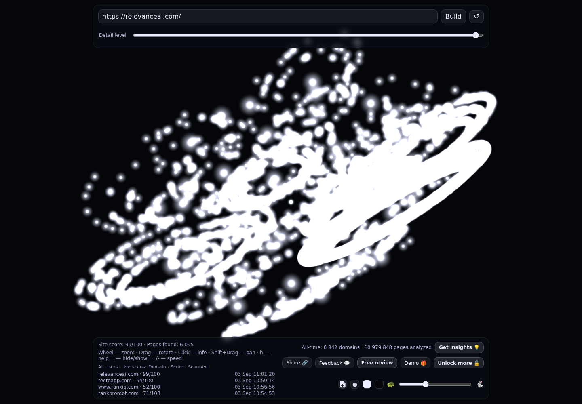
Task: Click the Build button
Action: tap(453, 17)
